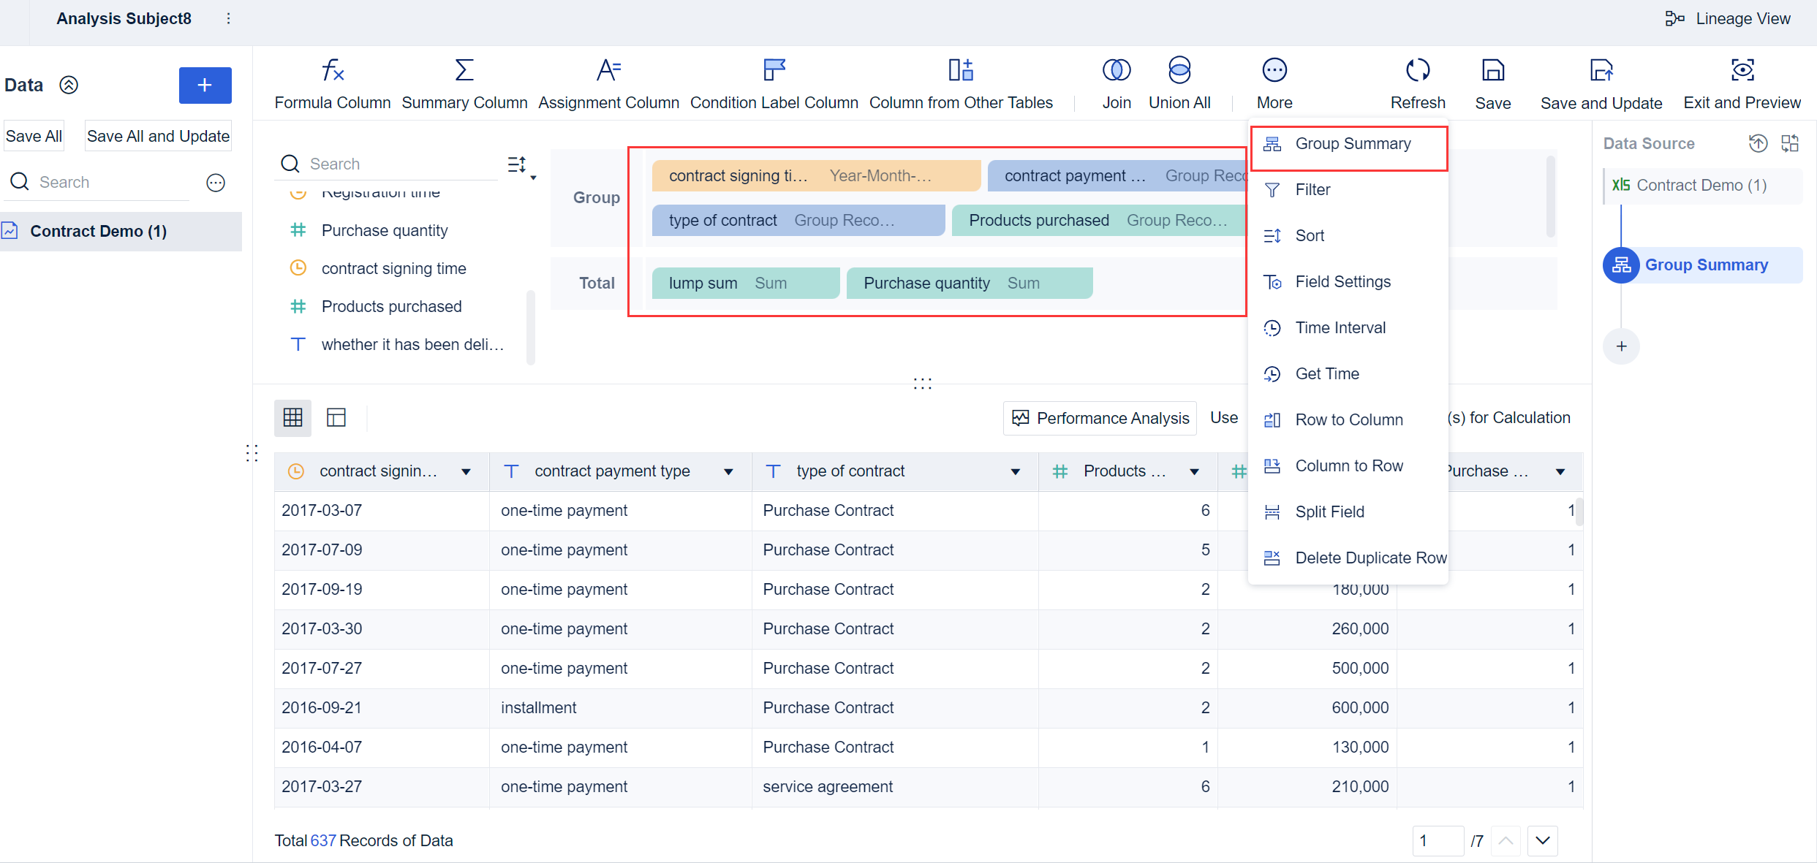Click the page number input field
The height and width of the screenshot is (863, 1817).
1438,840
